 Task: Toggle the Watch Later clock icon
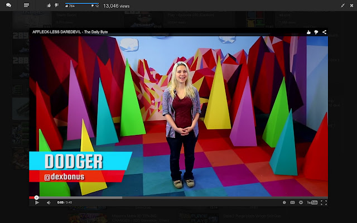click(x=284, y=202)
